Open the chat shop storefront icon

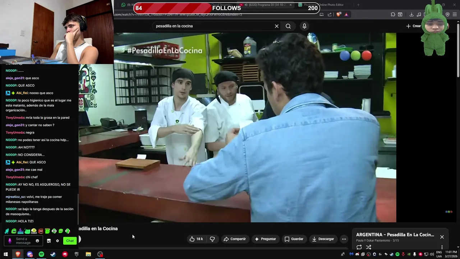[x=49, y=241]
